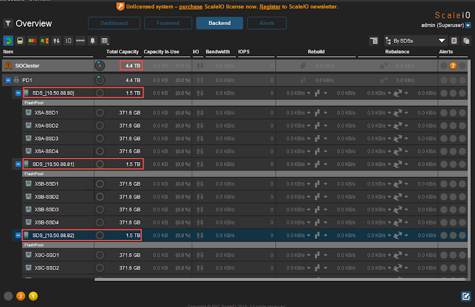Click the copy sheets icon at far right of toolbar
Image resolution: width=475 pixels, height=307 pixels.
pyautogui.click(x=466, y=40)
